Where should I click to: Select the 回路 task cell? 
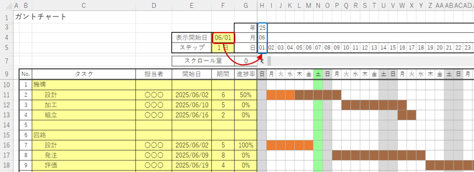point(84,135)
